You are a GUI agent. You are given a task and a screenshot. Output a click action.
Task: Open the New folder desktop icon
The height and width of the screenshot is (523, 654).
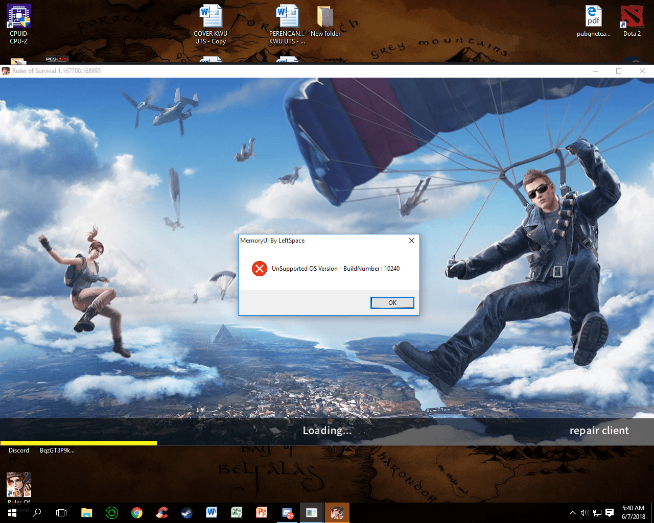325,21
